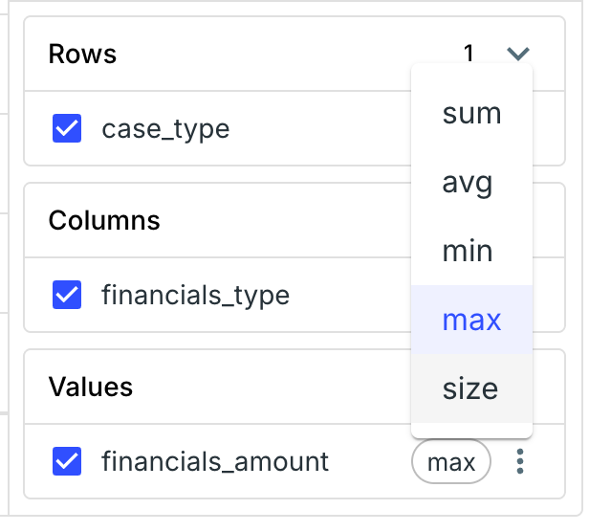Image resolution: width=589 pixels, height=532 pixels.
Task: Uncheck the case_type checkbox
Action: (x=67, y=128)
